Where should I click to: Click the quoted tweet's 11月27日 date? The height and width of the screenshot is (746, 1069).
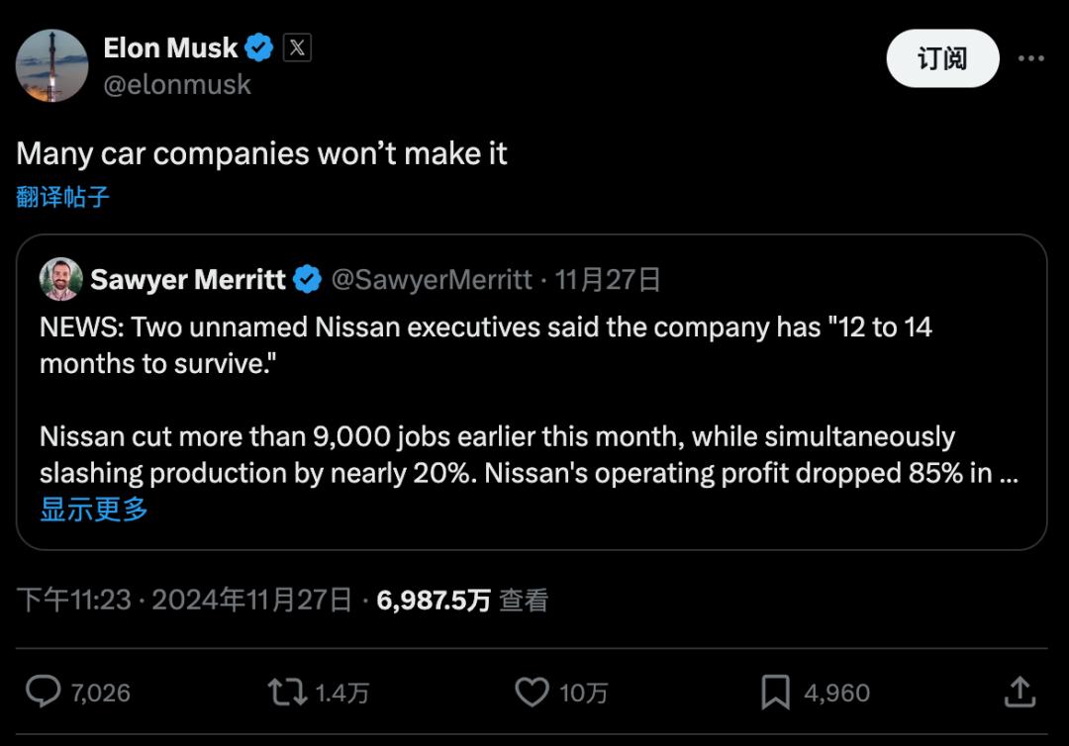pyautogui.click(x=608, y=280)
